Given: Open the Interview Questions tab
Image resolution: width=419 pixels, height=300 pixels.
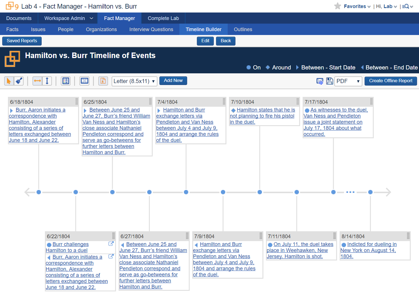Looking at the screenshot, I should pos(151,29).
